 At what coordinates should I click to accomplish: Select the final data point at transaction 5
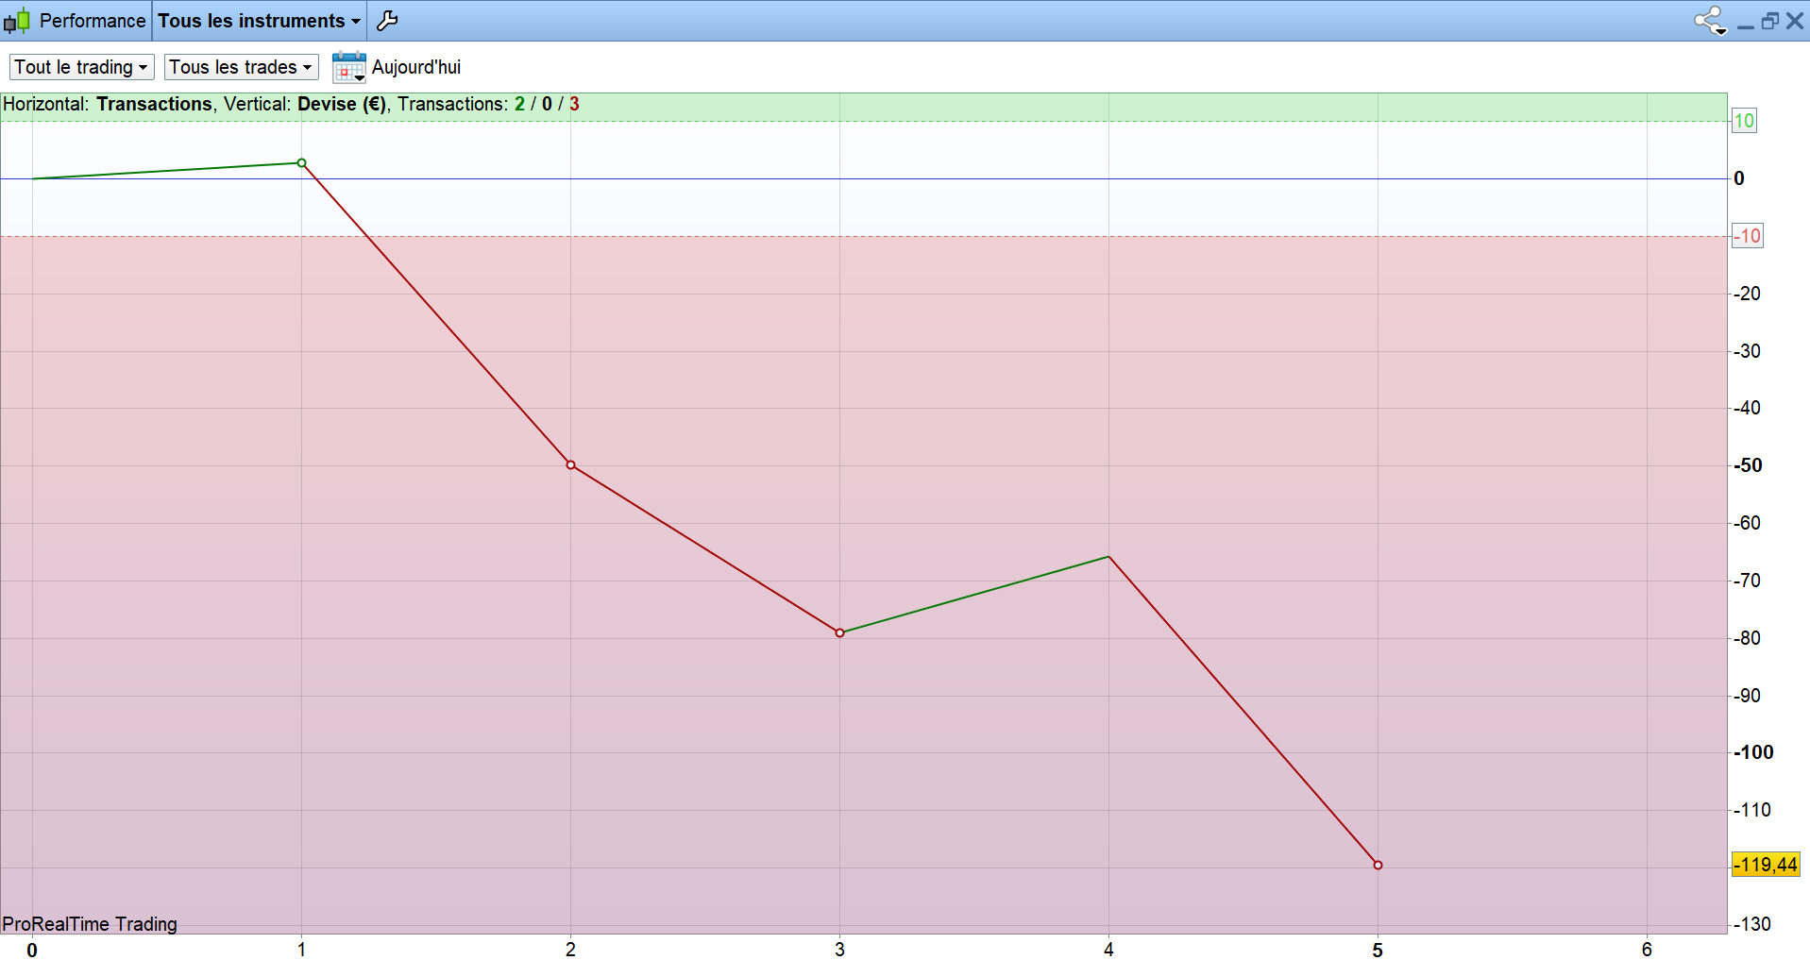coord(1378,865)
